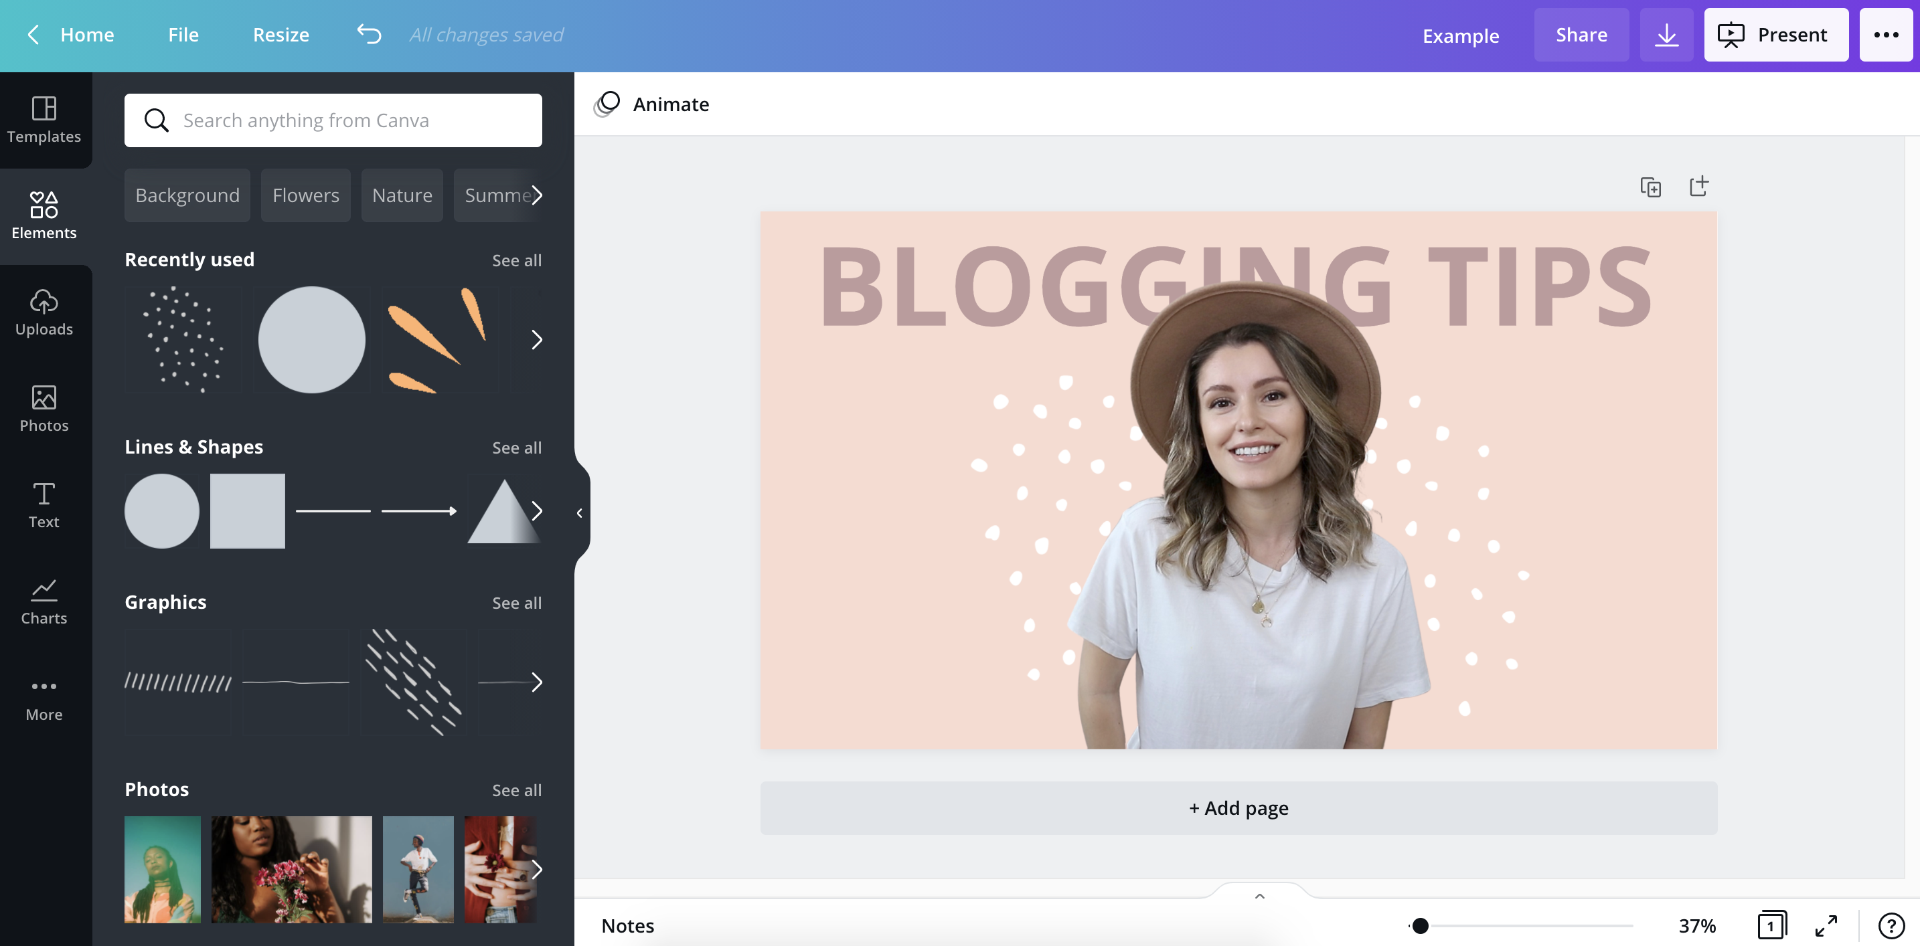Click the Add page button
This screenshot has height=946, width=1920.
click(1238, 808)
